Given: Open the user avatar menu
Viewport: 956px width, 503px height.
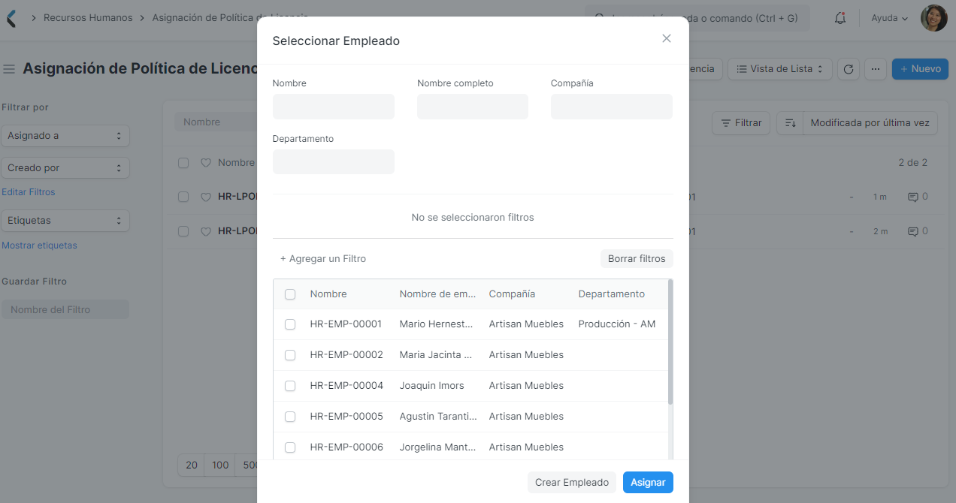Looking at the screenshot, I should (x=933, y=18).
